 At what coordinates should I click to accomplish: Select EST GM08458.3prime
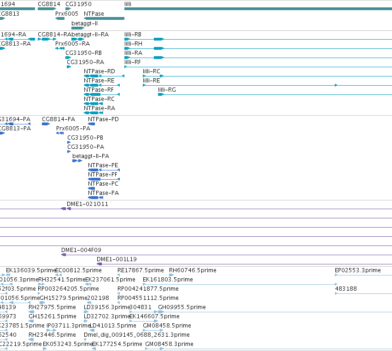click(169, 344)
